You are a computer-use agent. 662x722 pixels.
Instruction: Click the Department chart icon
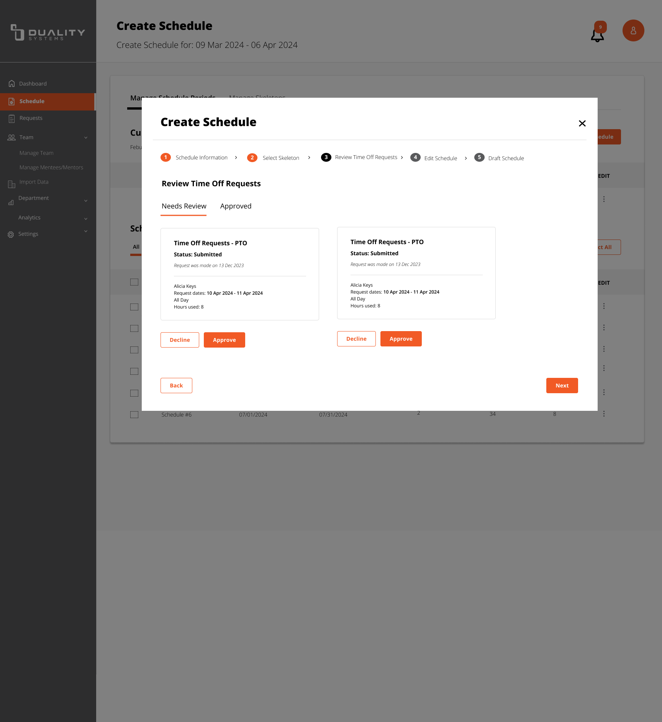pos(11,202)
